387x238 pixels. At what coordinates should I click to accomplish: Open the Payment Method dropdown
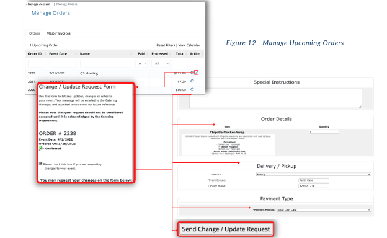click(324, 209)
